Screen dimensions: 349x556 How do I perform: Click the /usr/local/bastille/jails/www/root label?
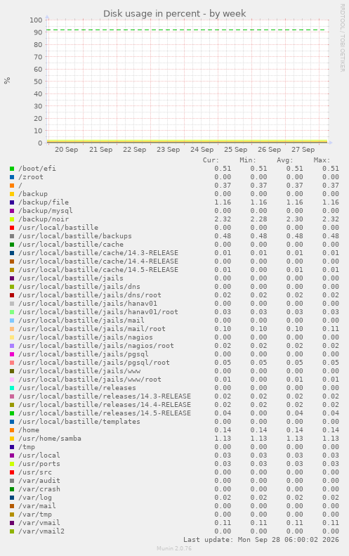pos(90,380)
